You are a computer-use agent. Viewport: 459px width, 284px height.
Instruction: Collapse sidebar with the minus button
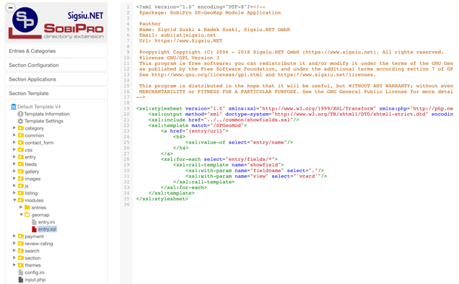pyautogui.click(x=11, y=8)
